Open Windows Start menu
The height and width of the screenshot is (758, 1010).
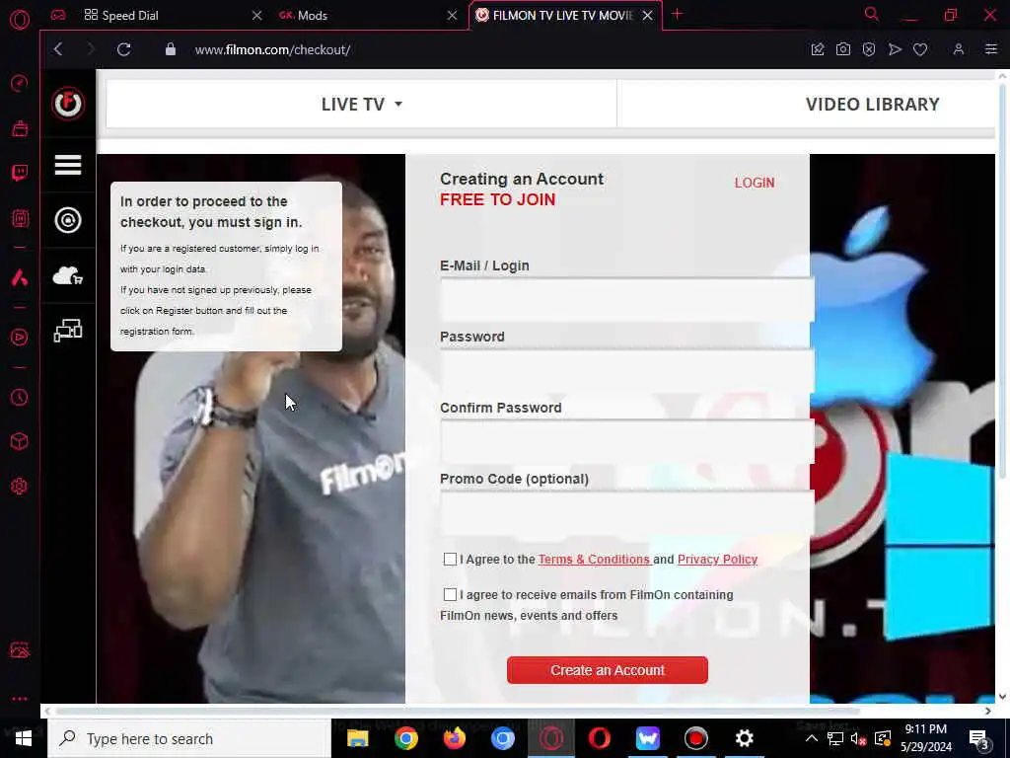coord(24,738)
